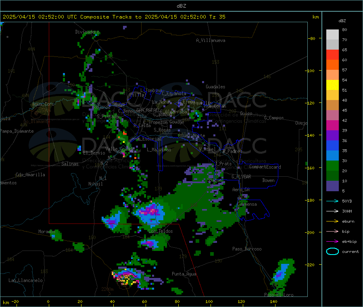
Task: Click the 'dBZ' title at the top
Action: pyautogui.click(x=181, y=6)
